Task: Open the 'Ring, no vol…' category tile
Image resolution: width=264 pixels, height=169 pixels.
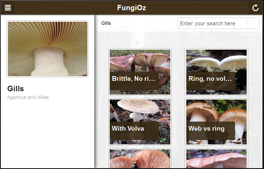Action: point(216,72)
